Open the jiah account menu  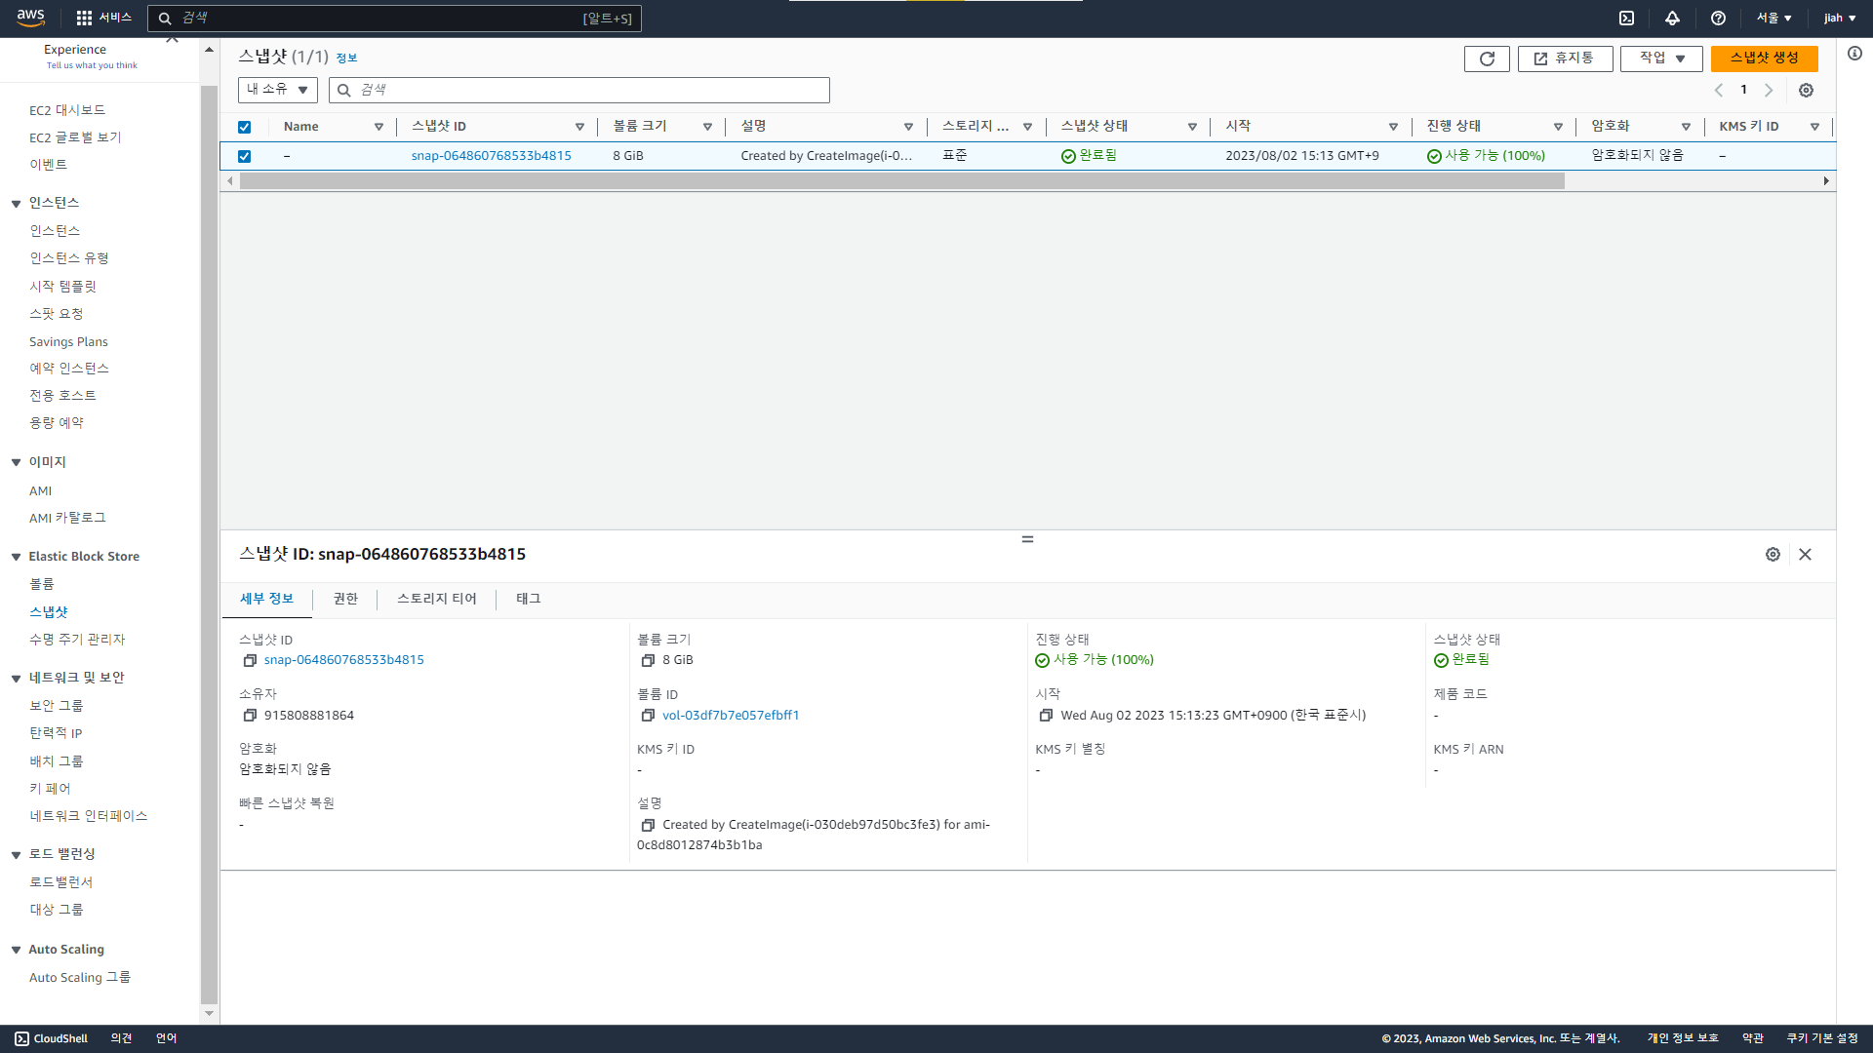click(x=1839, y=18)
